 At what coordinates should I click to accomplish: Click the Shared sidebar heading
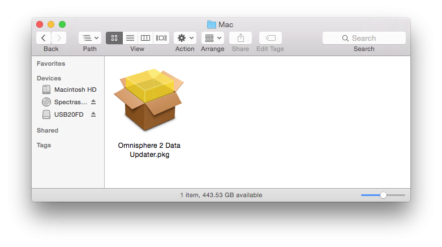[x=48, y=130]
